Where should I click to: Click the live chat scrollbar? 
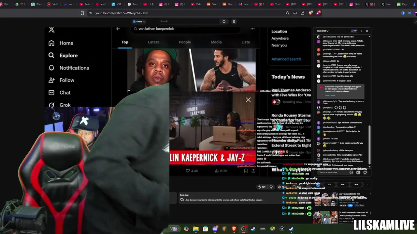click(x=369, y=145)
